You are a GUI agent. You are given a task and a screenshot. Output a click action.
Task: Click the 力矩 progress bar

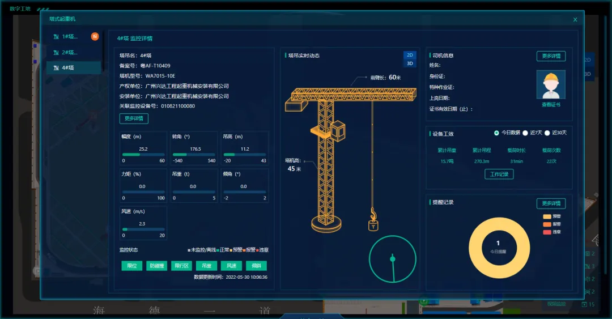[143, 192]
